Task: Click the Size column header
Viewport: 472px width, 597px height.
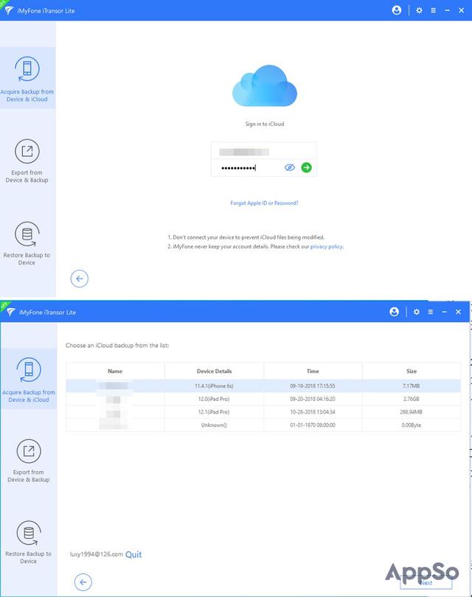Action: pos(412,371)
